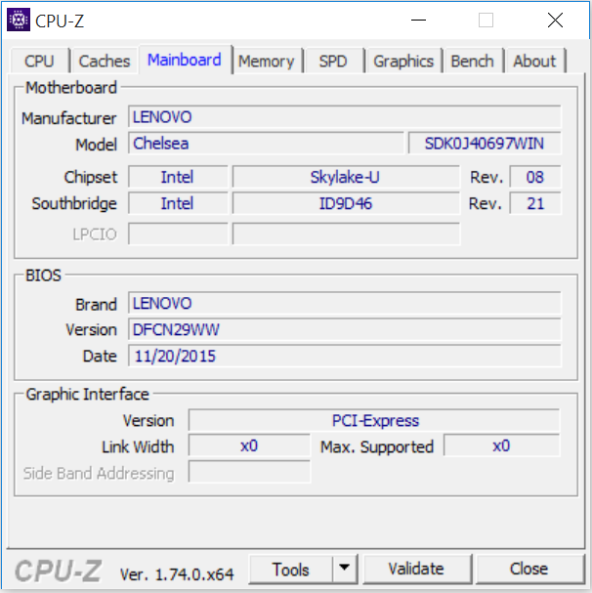Click the Chipset vendor field showing Intel
Image resolution: width=592 pixels, height=593 pixels.
click(178, 177)
